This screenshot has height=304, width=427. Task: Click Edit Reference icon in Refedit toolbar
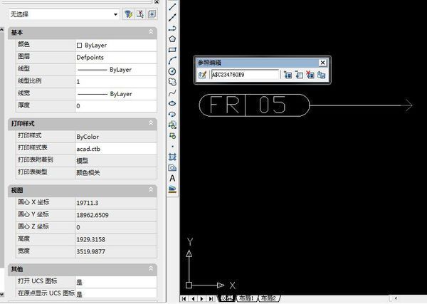(x=202, y=74)
